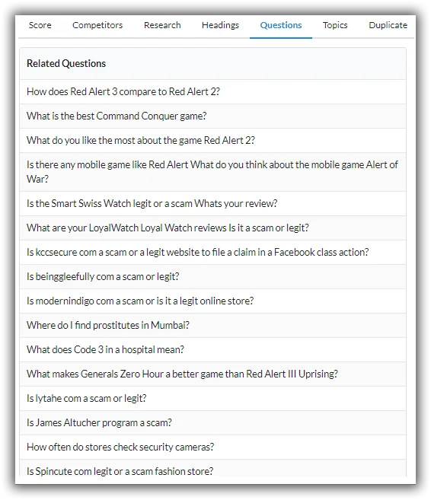
Task: Click the Generals Zero Hour question
Action: pyautogui.click(x=212, y=374)
